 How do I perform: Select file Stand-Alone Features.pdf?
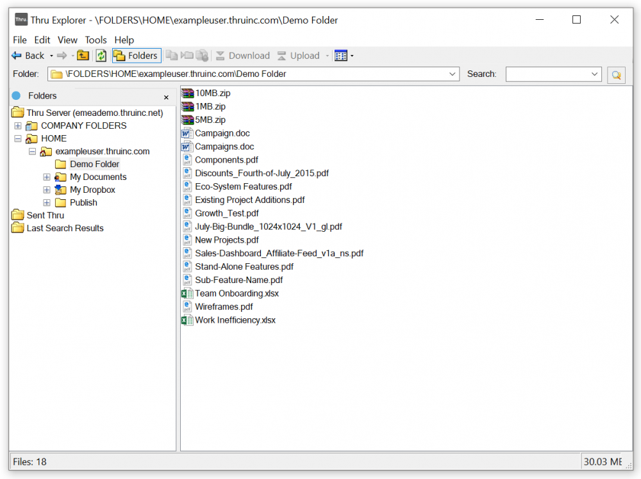(244, 266)
